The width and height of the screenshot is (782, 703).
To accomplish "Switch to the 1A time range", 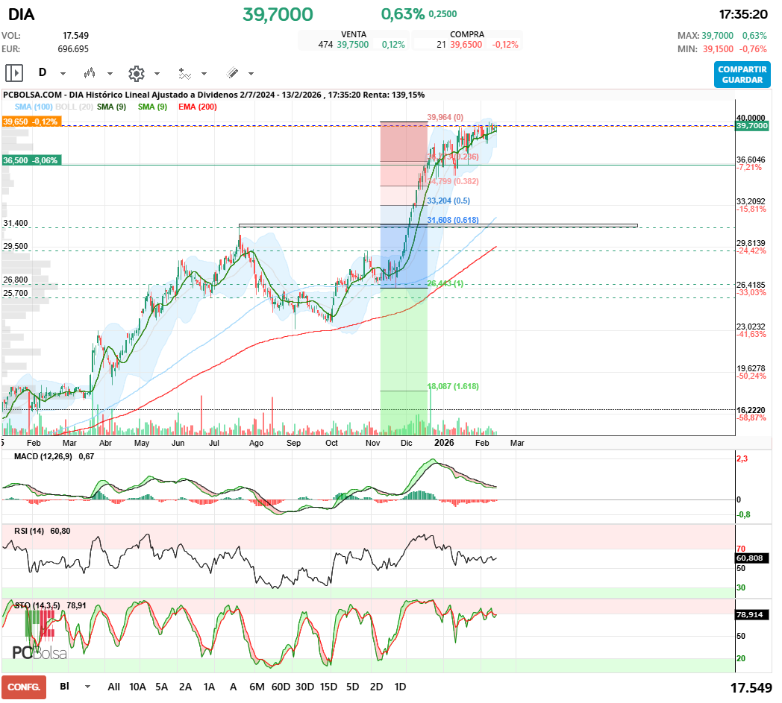I will tap(209, 687).
